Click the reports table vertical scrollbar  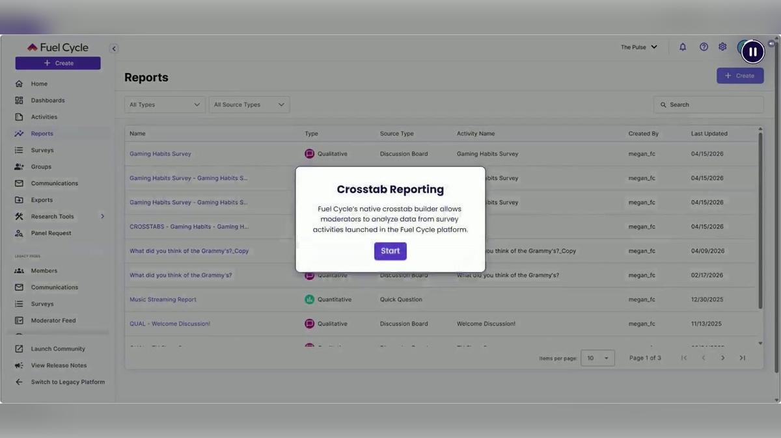[760, 221]
